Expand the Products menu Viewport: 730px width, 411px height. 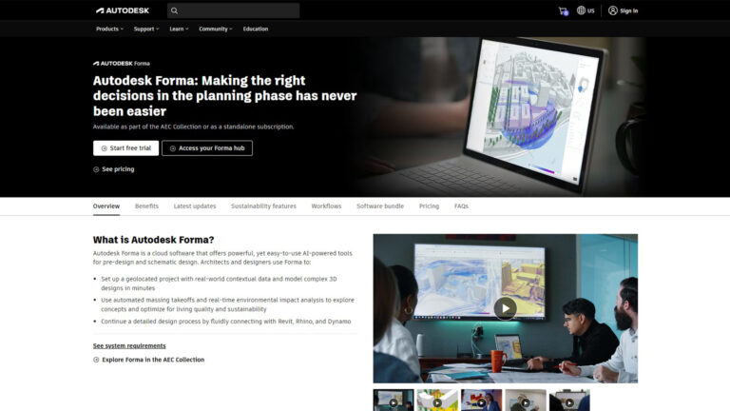[x=110, y=29]
